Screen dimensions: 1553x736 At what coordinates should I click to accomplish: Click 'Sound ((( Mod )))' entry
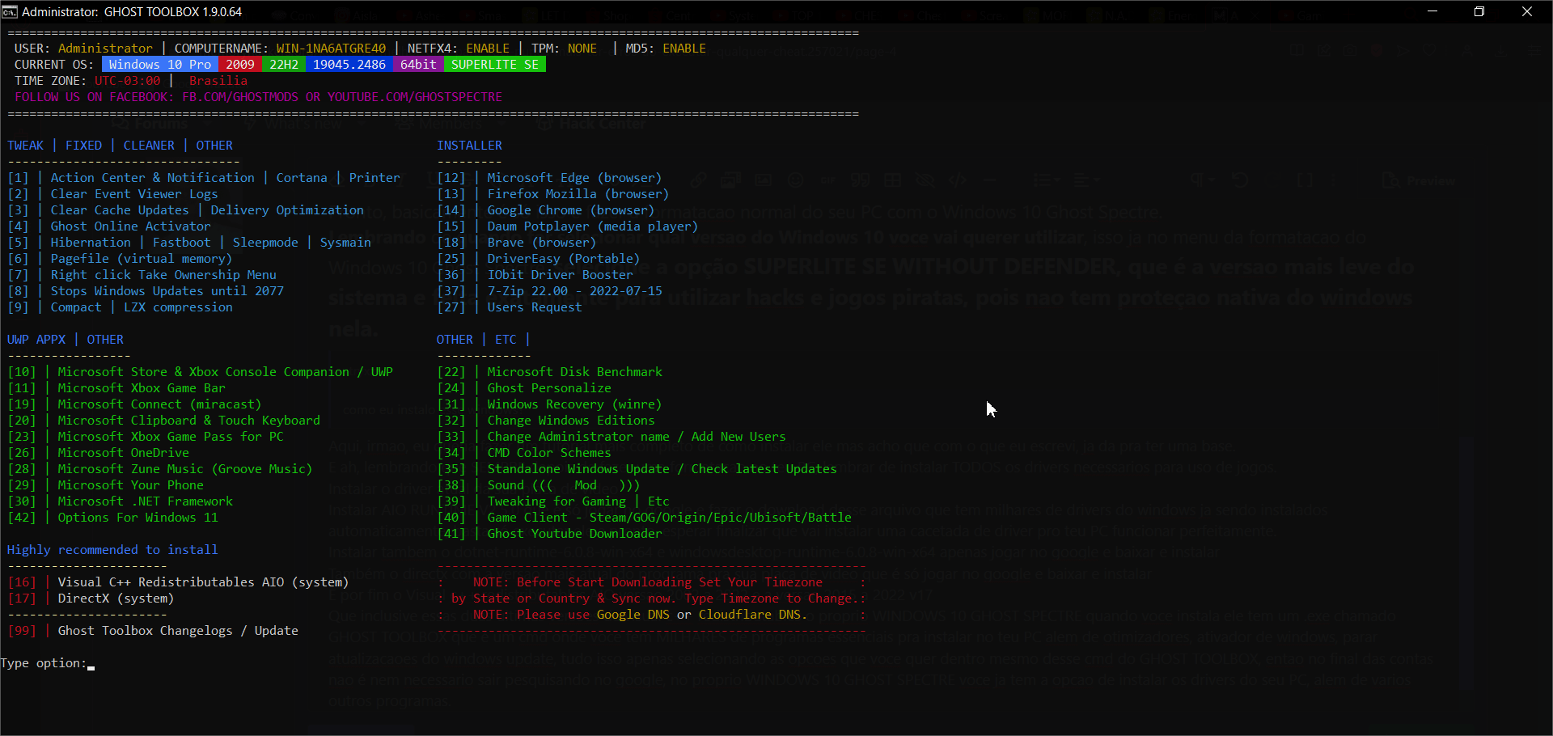tap(563, 485)
